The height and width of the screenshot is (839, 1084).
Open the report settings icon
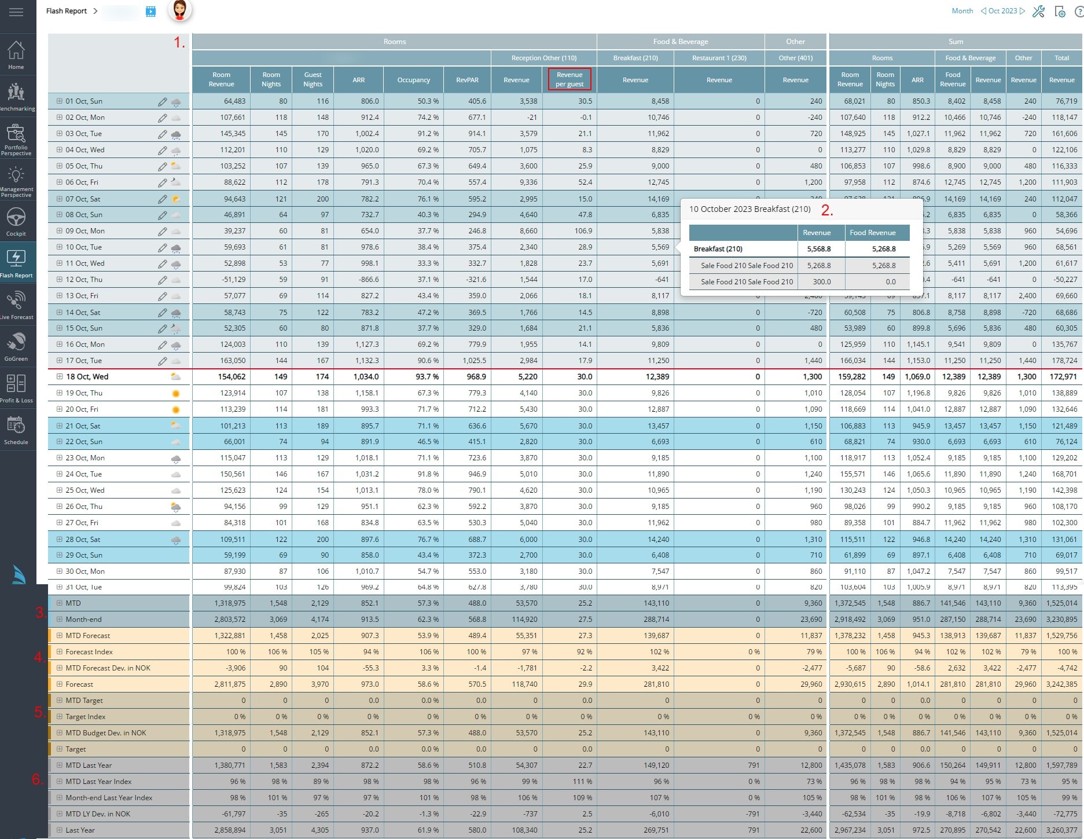coord(1060,11)
